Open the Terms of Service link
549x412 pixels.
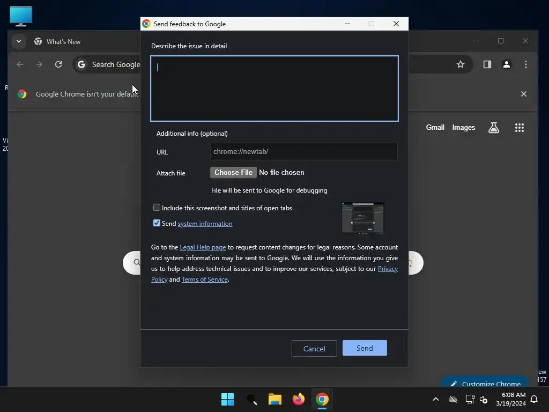pos(205,279)
